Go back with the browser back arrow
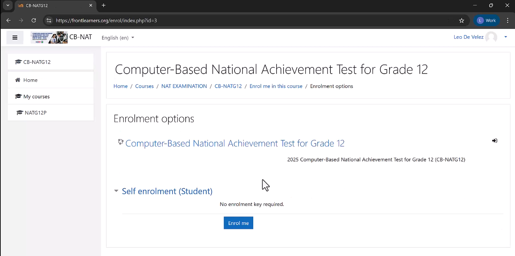Screen dimensions: 515x256 pos(8,20)
